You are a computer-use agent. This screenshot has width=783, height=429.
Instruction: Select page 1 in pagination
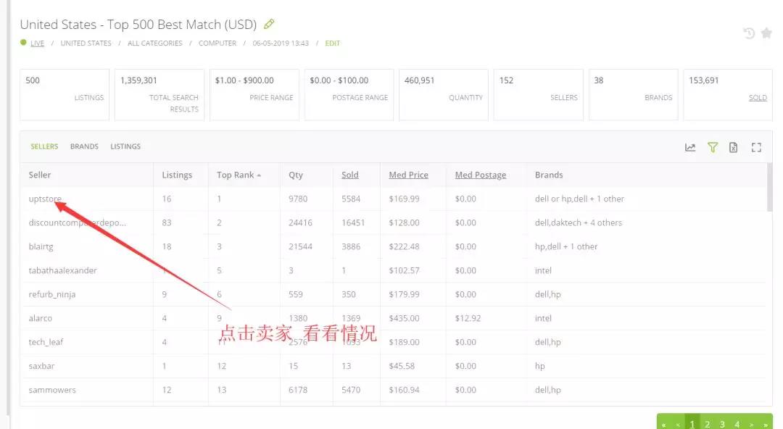[692, 425]
